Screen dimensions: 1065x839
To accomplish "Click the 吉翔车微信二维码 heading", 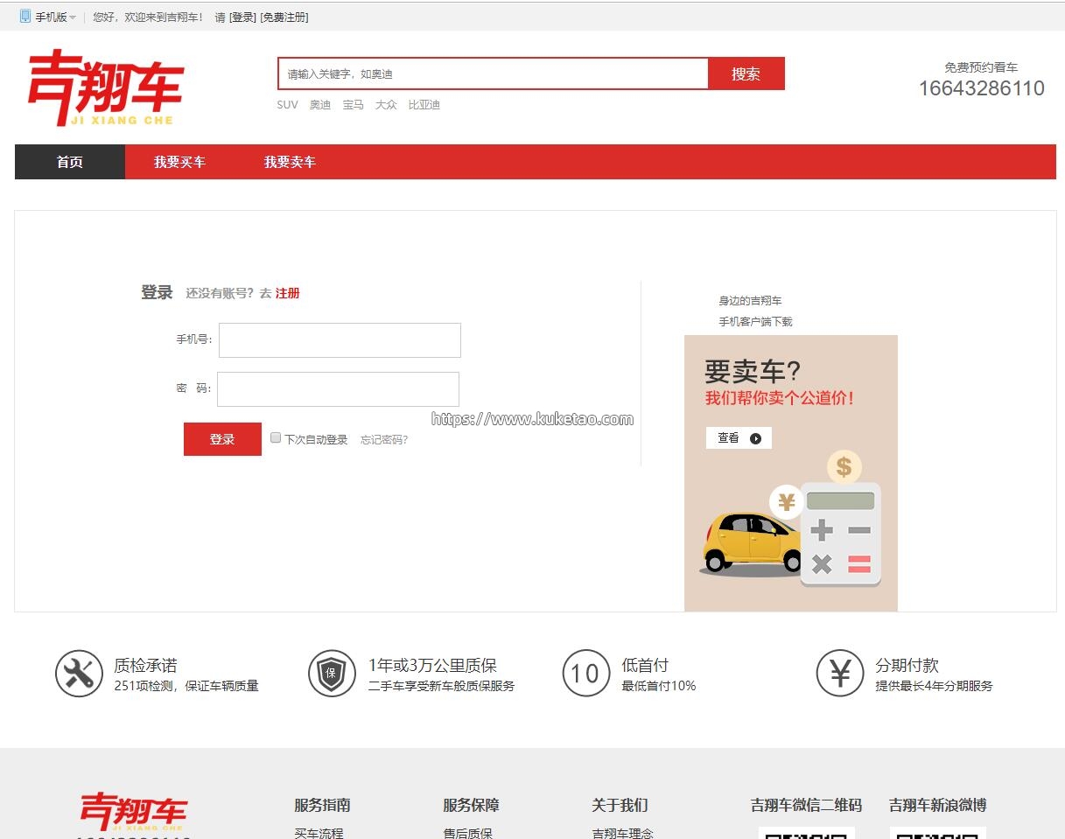I will click(x=806, y=805).
